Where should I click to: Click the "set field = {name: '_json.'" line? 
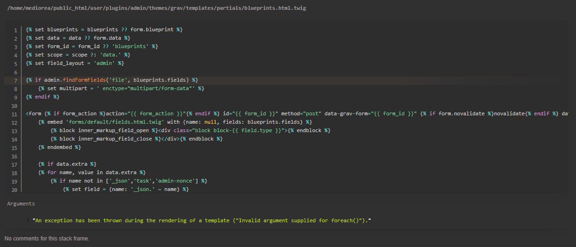[x=126, y=190]
